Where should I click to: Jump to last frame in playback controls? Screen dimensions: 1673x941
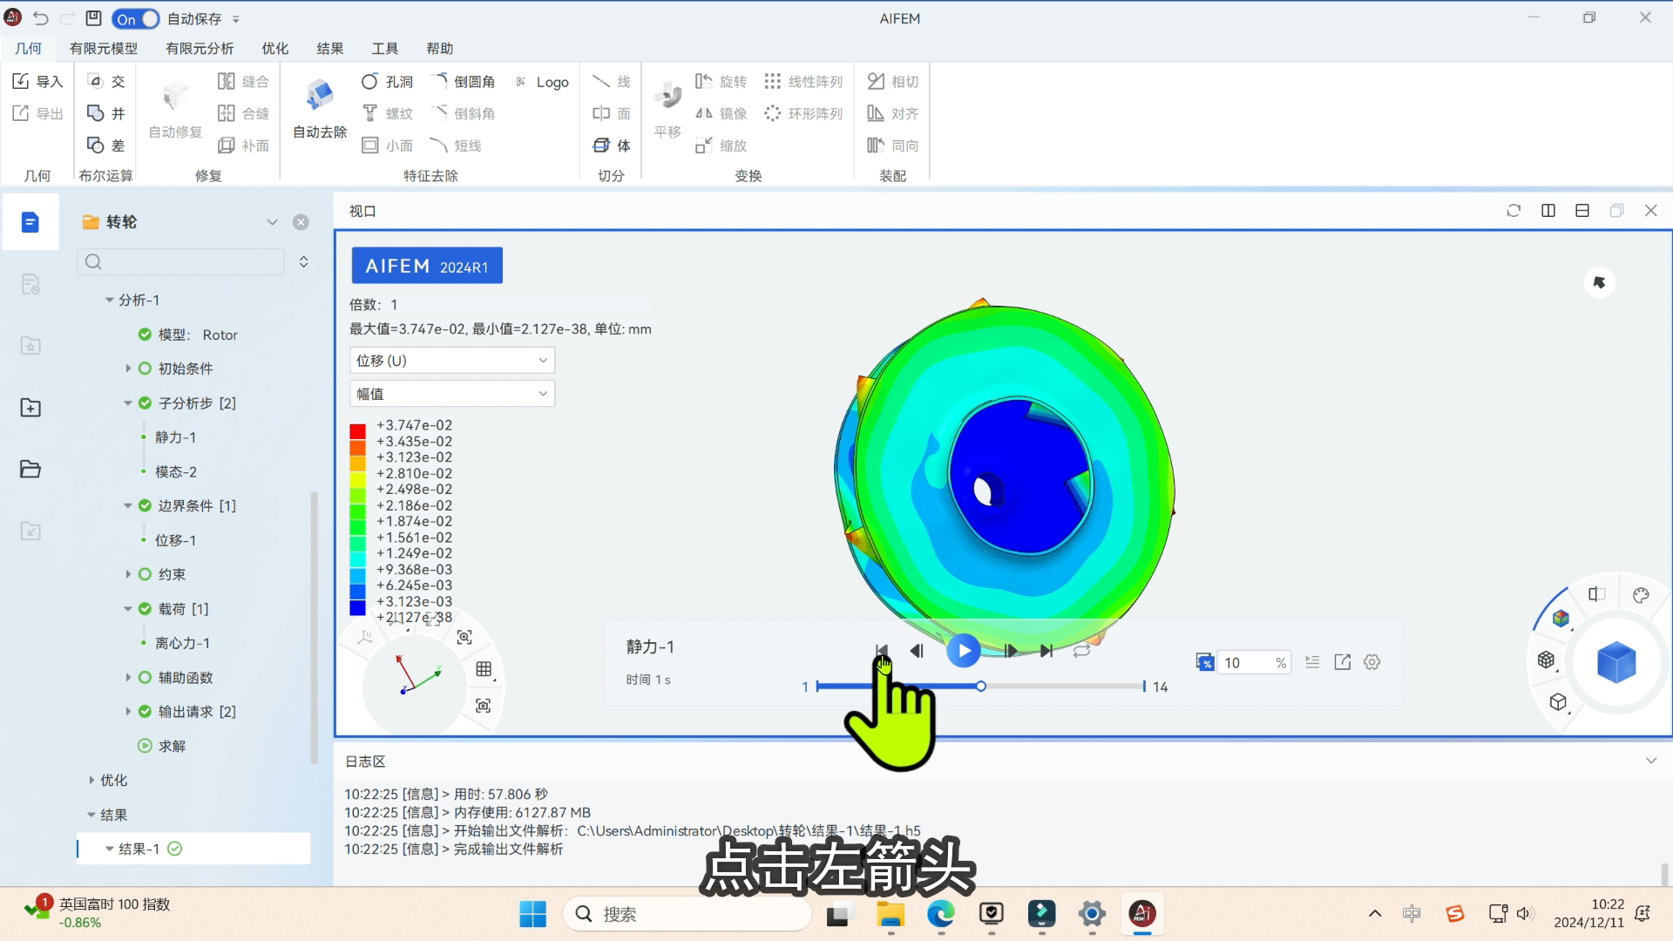point(1046,651)
